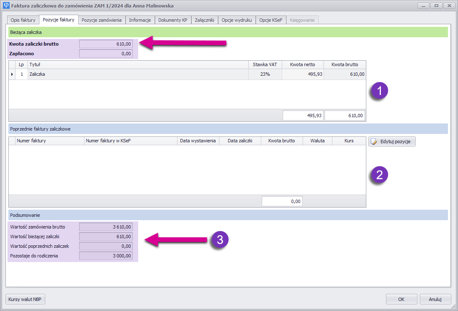Click the Numer faktury w KSeF column header
Viewport: 458px width, 311px height.
pos(130,141)
